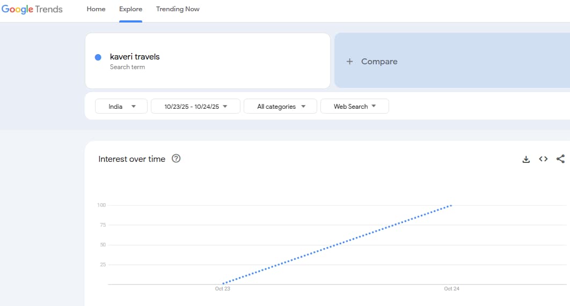Screen dimensions: 570x306
Task: Click the dotted trend line end point at 100
Action: (x=451, y=205)
